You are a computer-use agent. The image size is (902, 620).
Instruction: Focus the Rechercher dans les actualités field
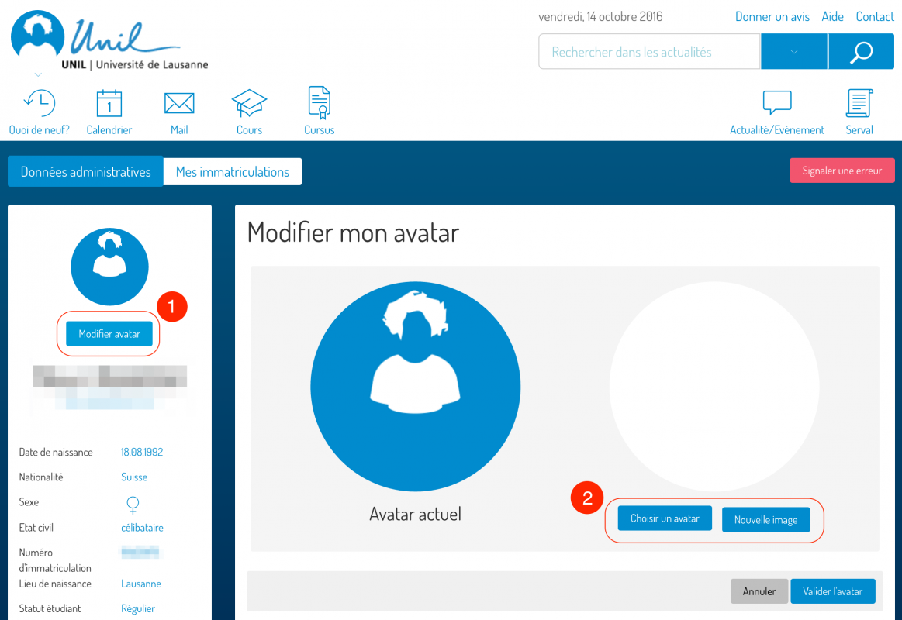(649, 52)
